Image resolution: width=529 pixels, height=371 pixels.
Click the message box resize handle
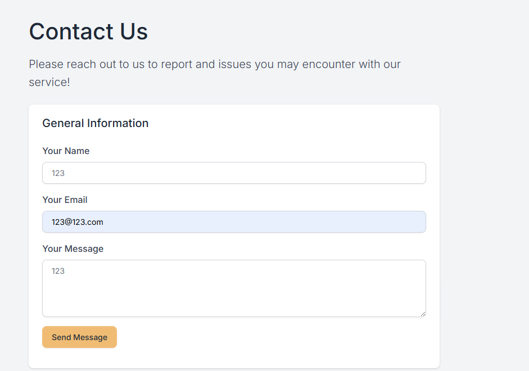coord(423,314)
